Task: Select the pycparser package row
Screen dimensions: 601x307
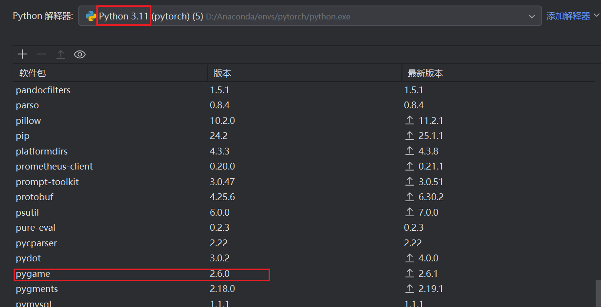Action: (304, 243)
